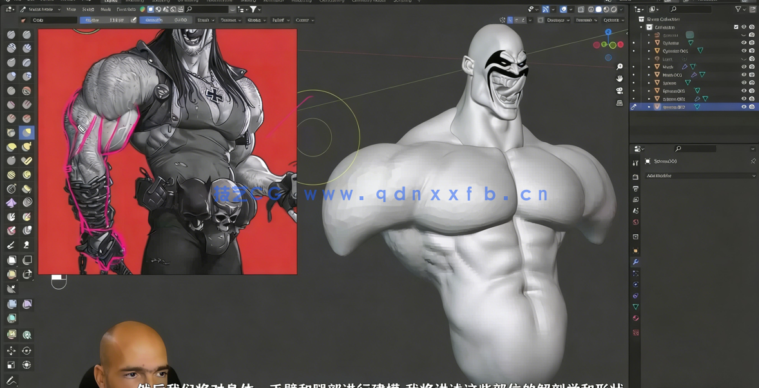759x388 pixels.
Task: Click the Zoom magnifier icon in viewport sidebar
Action: 619,66
